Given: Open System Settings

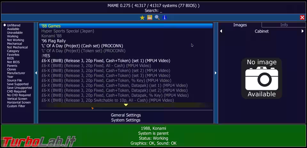Looking at the screenshot, I should click(126, 120).
